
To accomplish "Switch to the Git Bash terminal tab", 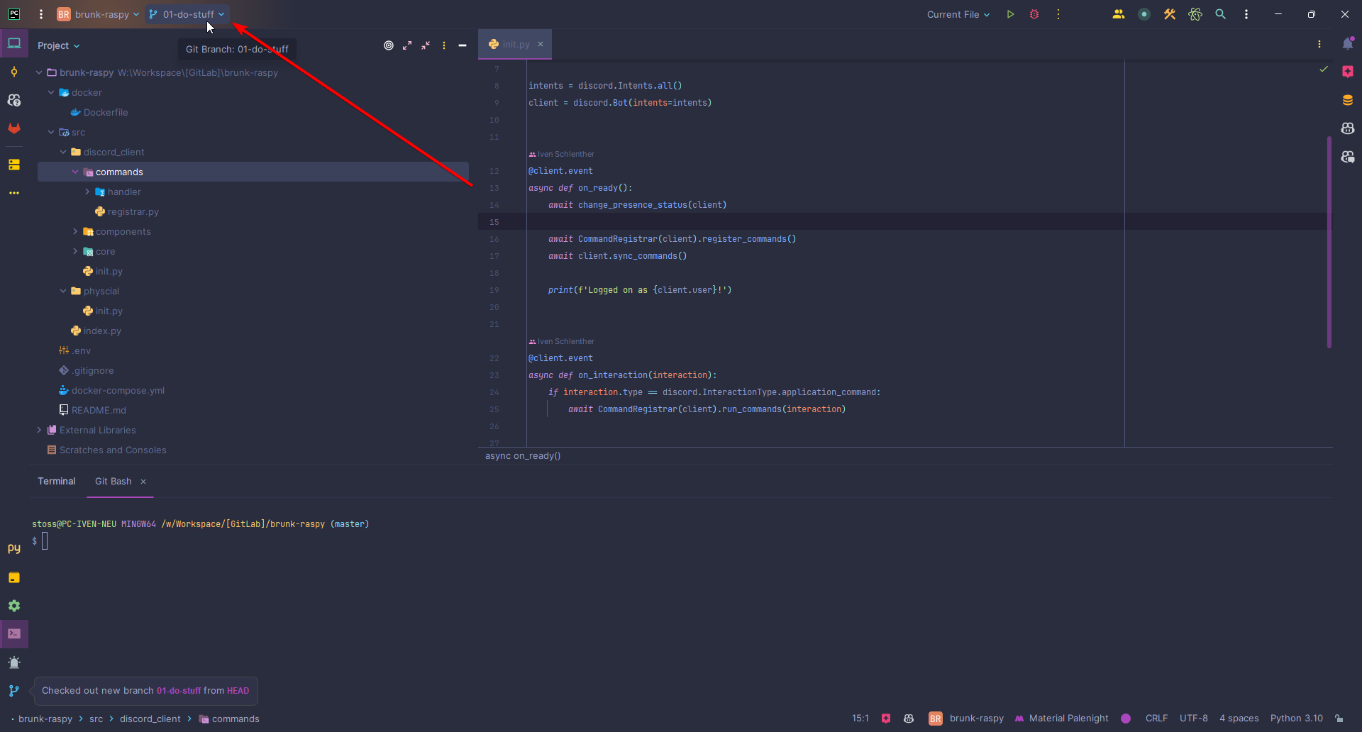I will point(113,482).
